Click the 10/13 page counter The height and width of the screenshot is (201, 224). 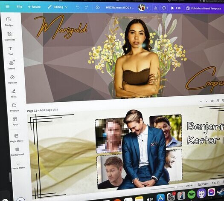click(216, 183)
